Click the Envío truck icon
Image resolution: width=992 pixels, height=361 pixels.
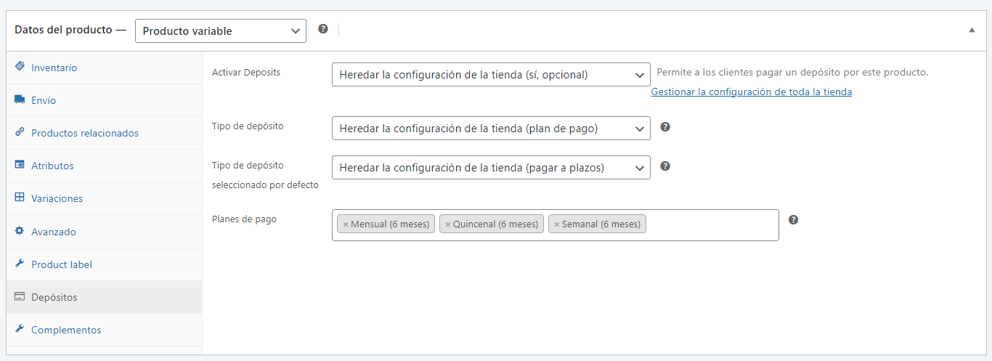20,100
